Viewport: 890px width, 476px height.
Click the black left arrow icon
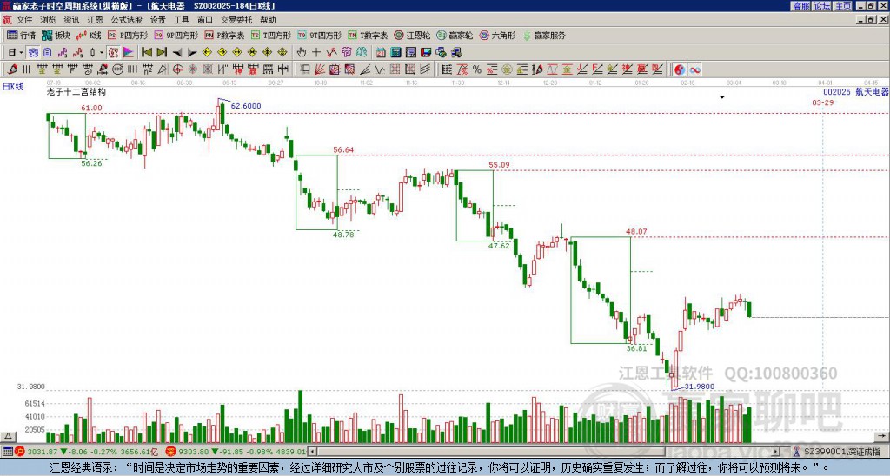[x=177, y=52]
